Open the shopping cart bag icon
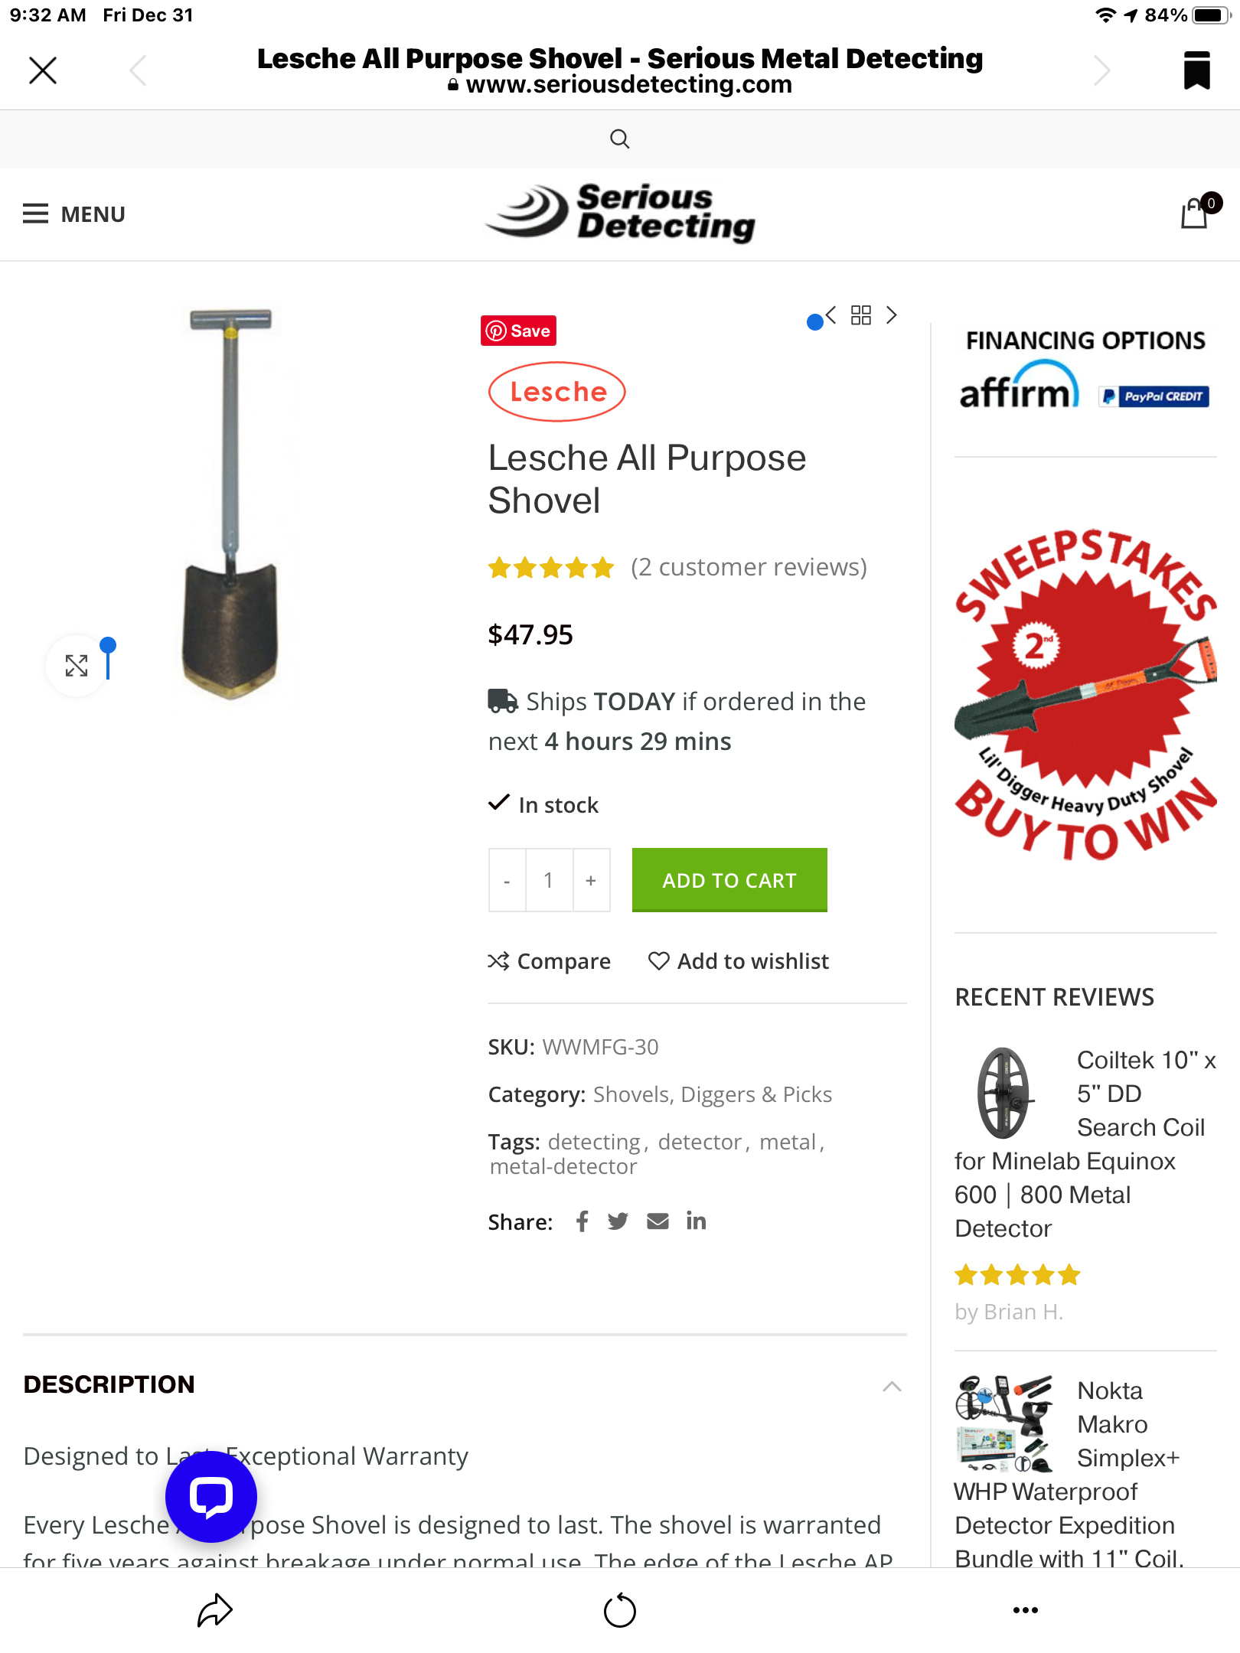Screen dimensions: 1240x1653 (x=1195, y=214)
